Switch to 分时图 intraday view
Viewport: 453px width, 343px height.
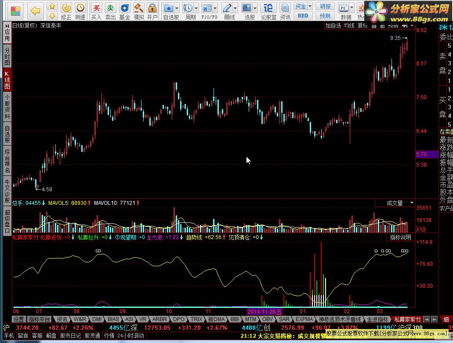[7, 56]
